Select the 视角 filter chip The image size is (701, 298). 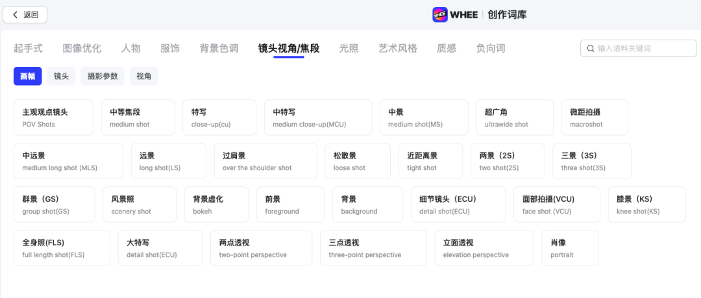[x=143, y=76]
